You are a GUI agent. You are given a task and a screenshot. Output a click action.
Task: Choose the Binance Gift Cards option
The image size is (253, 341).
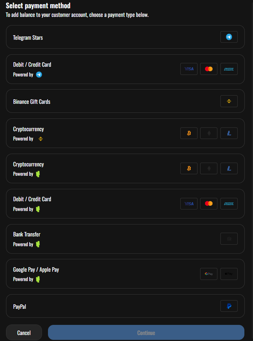[112, 101]
